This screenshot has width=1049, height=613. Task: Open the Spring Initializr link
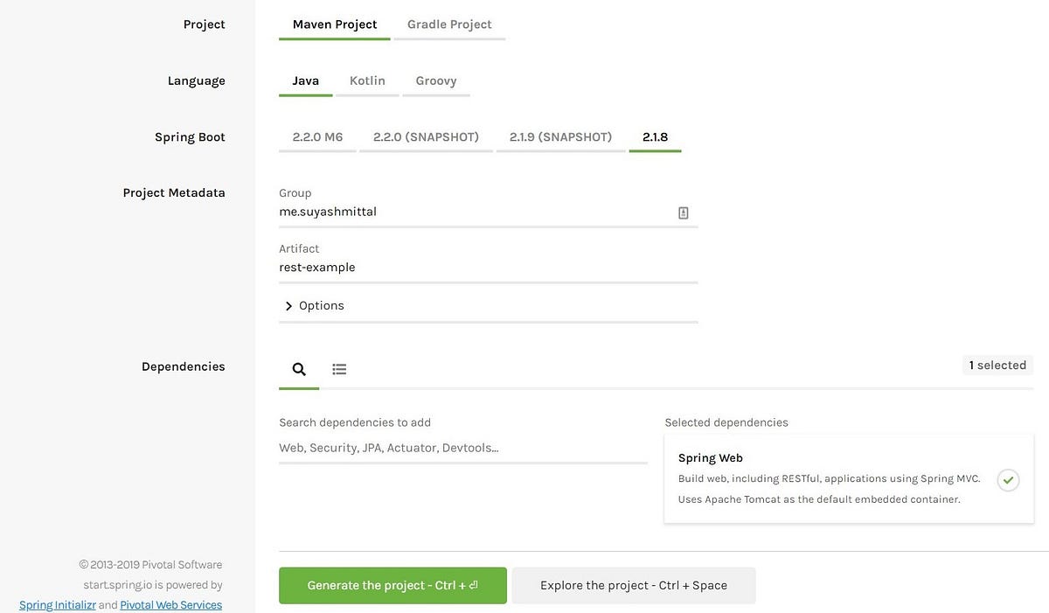[x=57, y=604]
